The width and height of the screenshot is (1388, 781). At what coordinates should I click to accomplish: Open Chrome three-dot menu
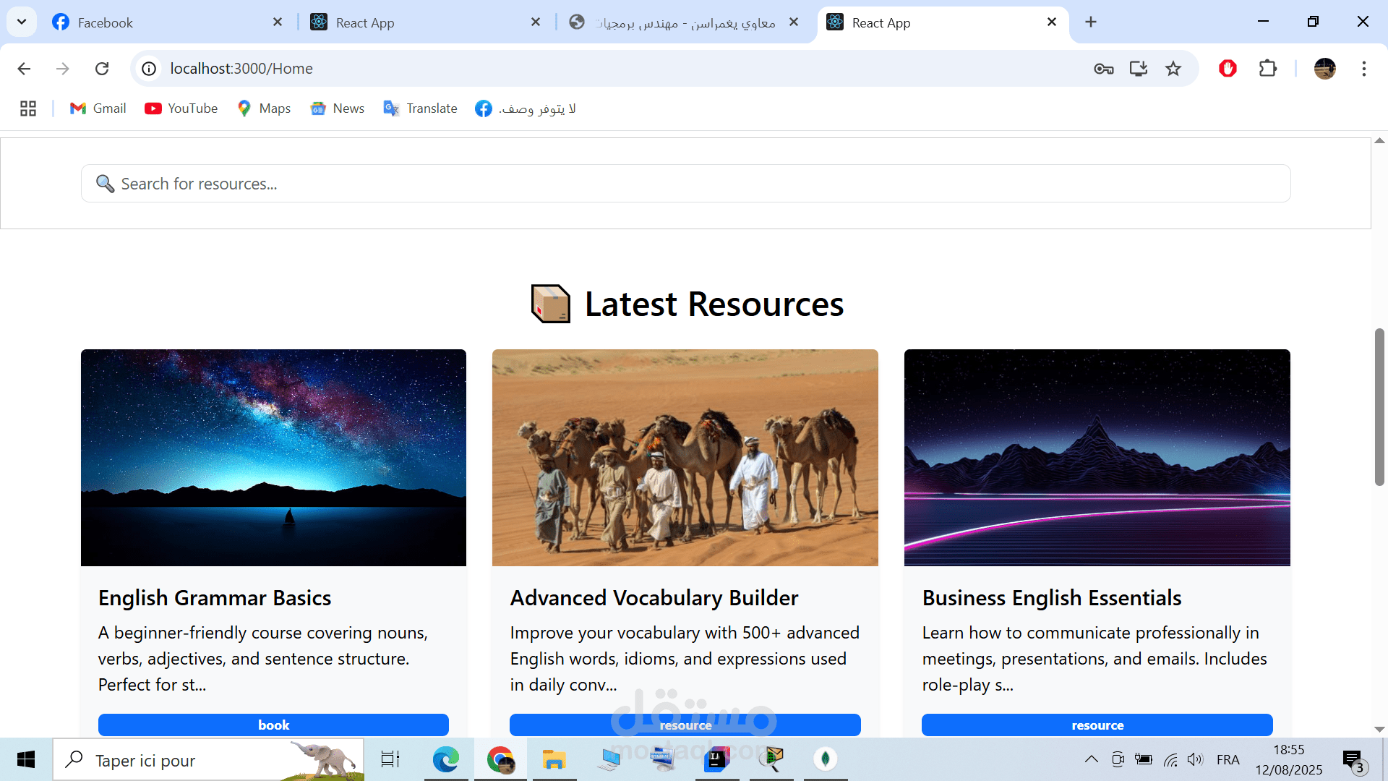1363,69
